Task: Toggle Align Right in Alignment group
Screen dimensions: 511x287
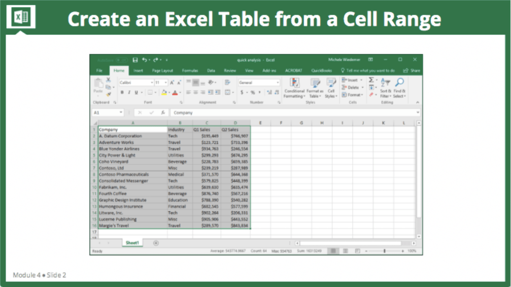Action: 202,92
